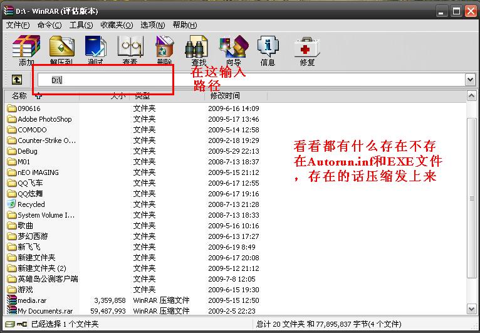Click the date 2009-6-19 8:49
Screen dimensions: 480x333
tap(231, 247)
